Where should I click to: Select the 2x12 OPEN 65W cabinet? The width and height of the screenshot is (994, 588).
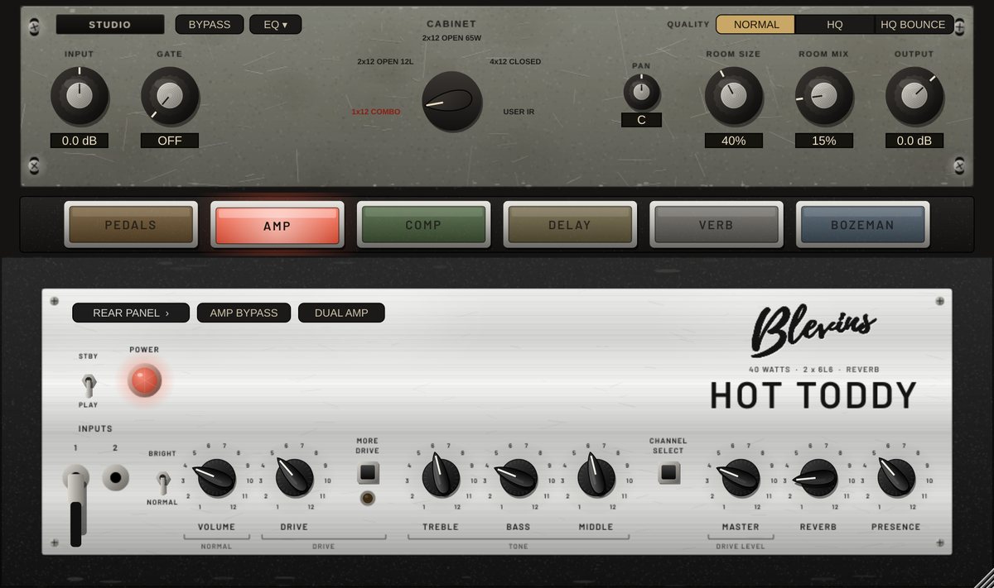click(452, 38)
